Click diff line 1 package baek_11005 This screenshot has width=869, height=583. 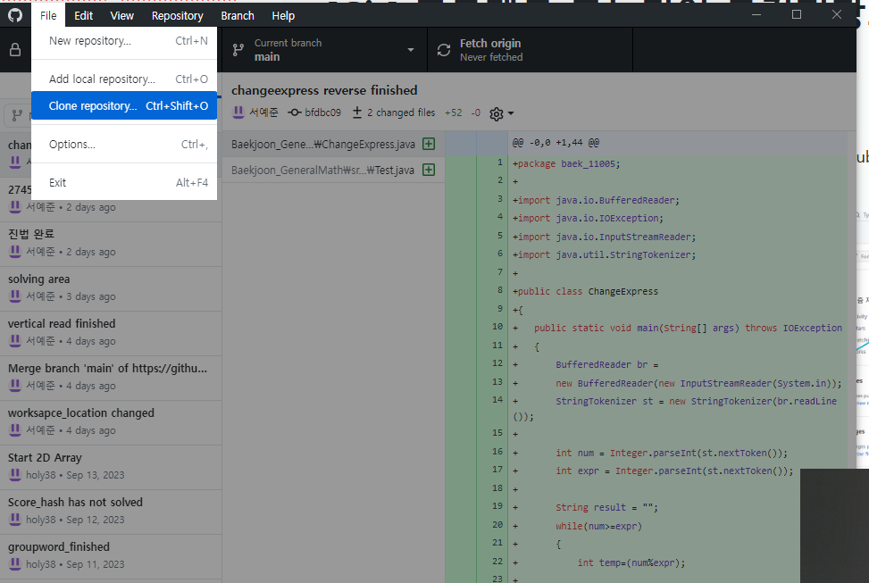(566, 164)
